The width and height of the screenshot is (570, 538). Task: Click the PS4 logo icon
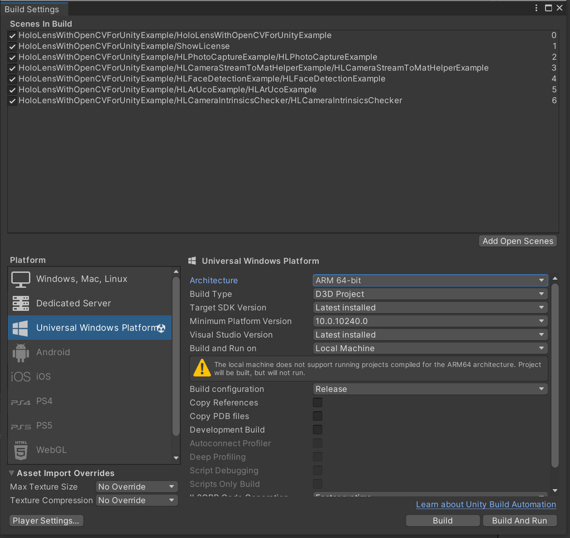[x=21, y=402]
